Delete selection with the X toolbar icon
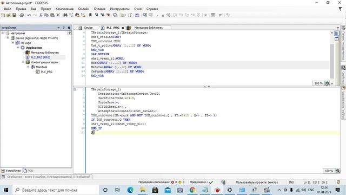Viewport: 346px width, 195px height. pos(58,15)
